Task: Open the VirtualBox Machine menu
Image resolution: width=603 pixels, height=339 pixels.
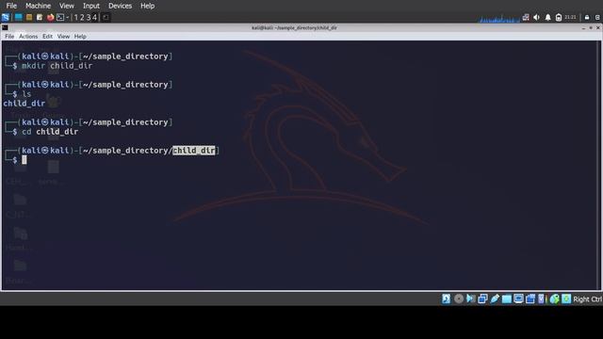Action: (38, 6)
